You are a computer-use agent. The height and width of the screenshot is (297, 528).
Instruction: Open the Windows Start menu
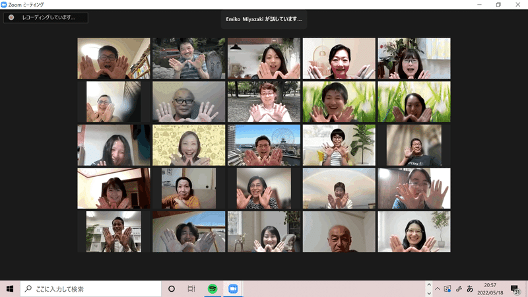pyautogui.click(x=10, y=288)
